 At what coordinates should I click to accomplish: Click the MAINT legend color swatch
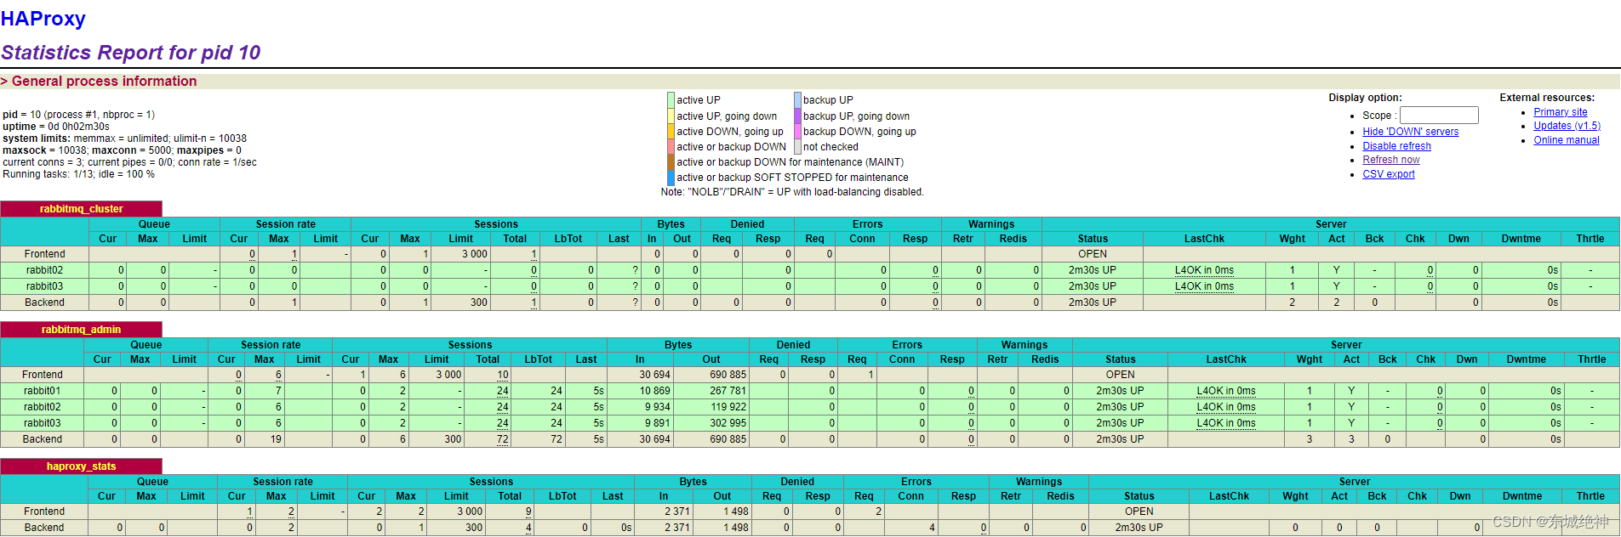(x=671, y=162)
